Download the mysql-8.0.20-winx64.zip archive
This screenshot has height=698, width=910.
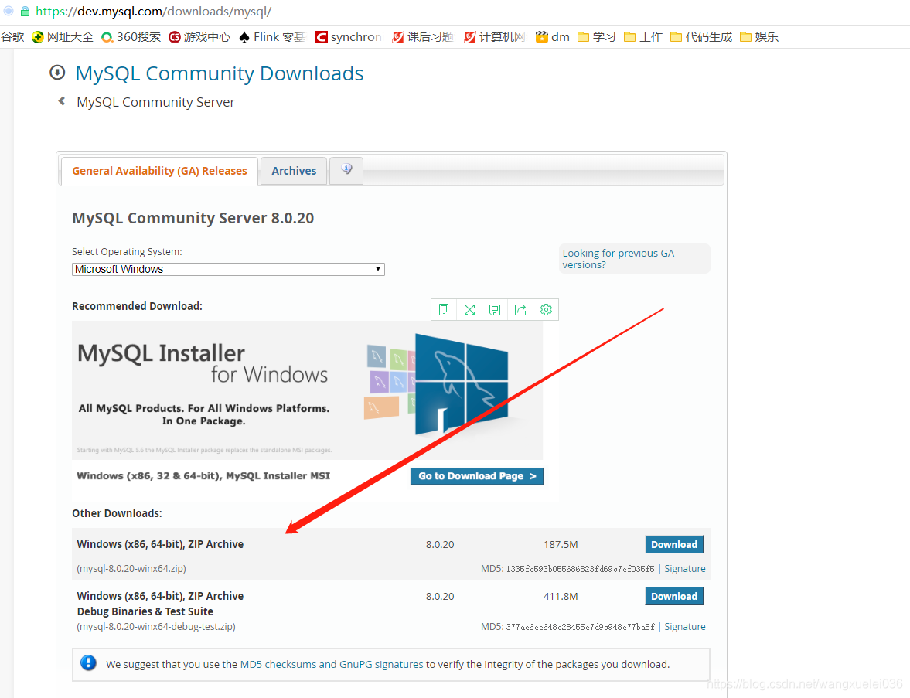673,544
